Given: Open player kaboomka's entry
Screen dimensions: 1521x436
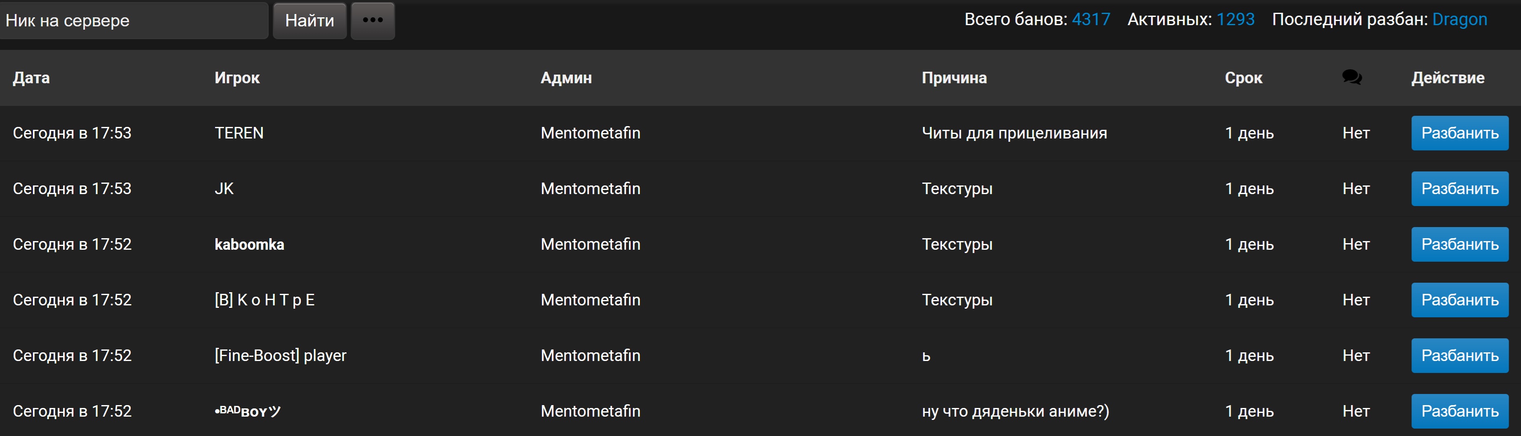Looking at the screenshot, I should 249,244.
